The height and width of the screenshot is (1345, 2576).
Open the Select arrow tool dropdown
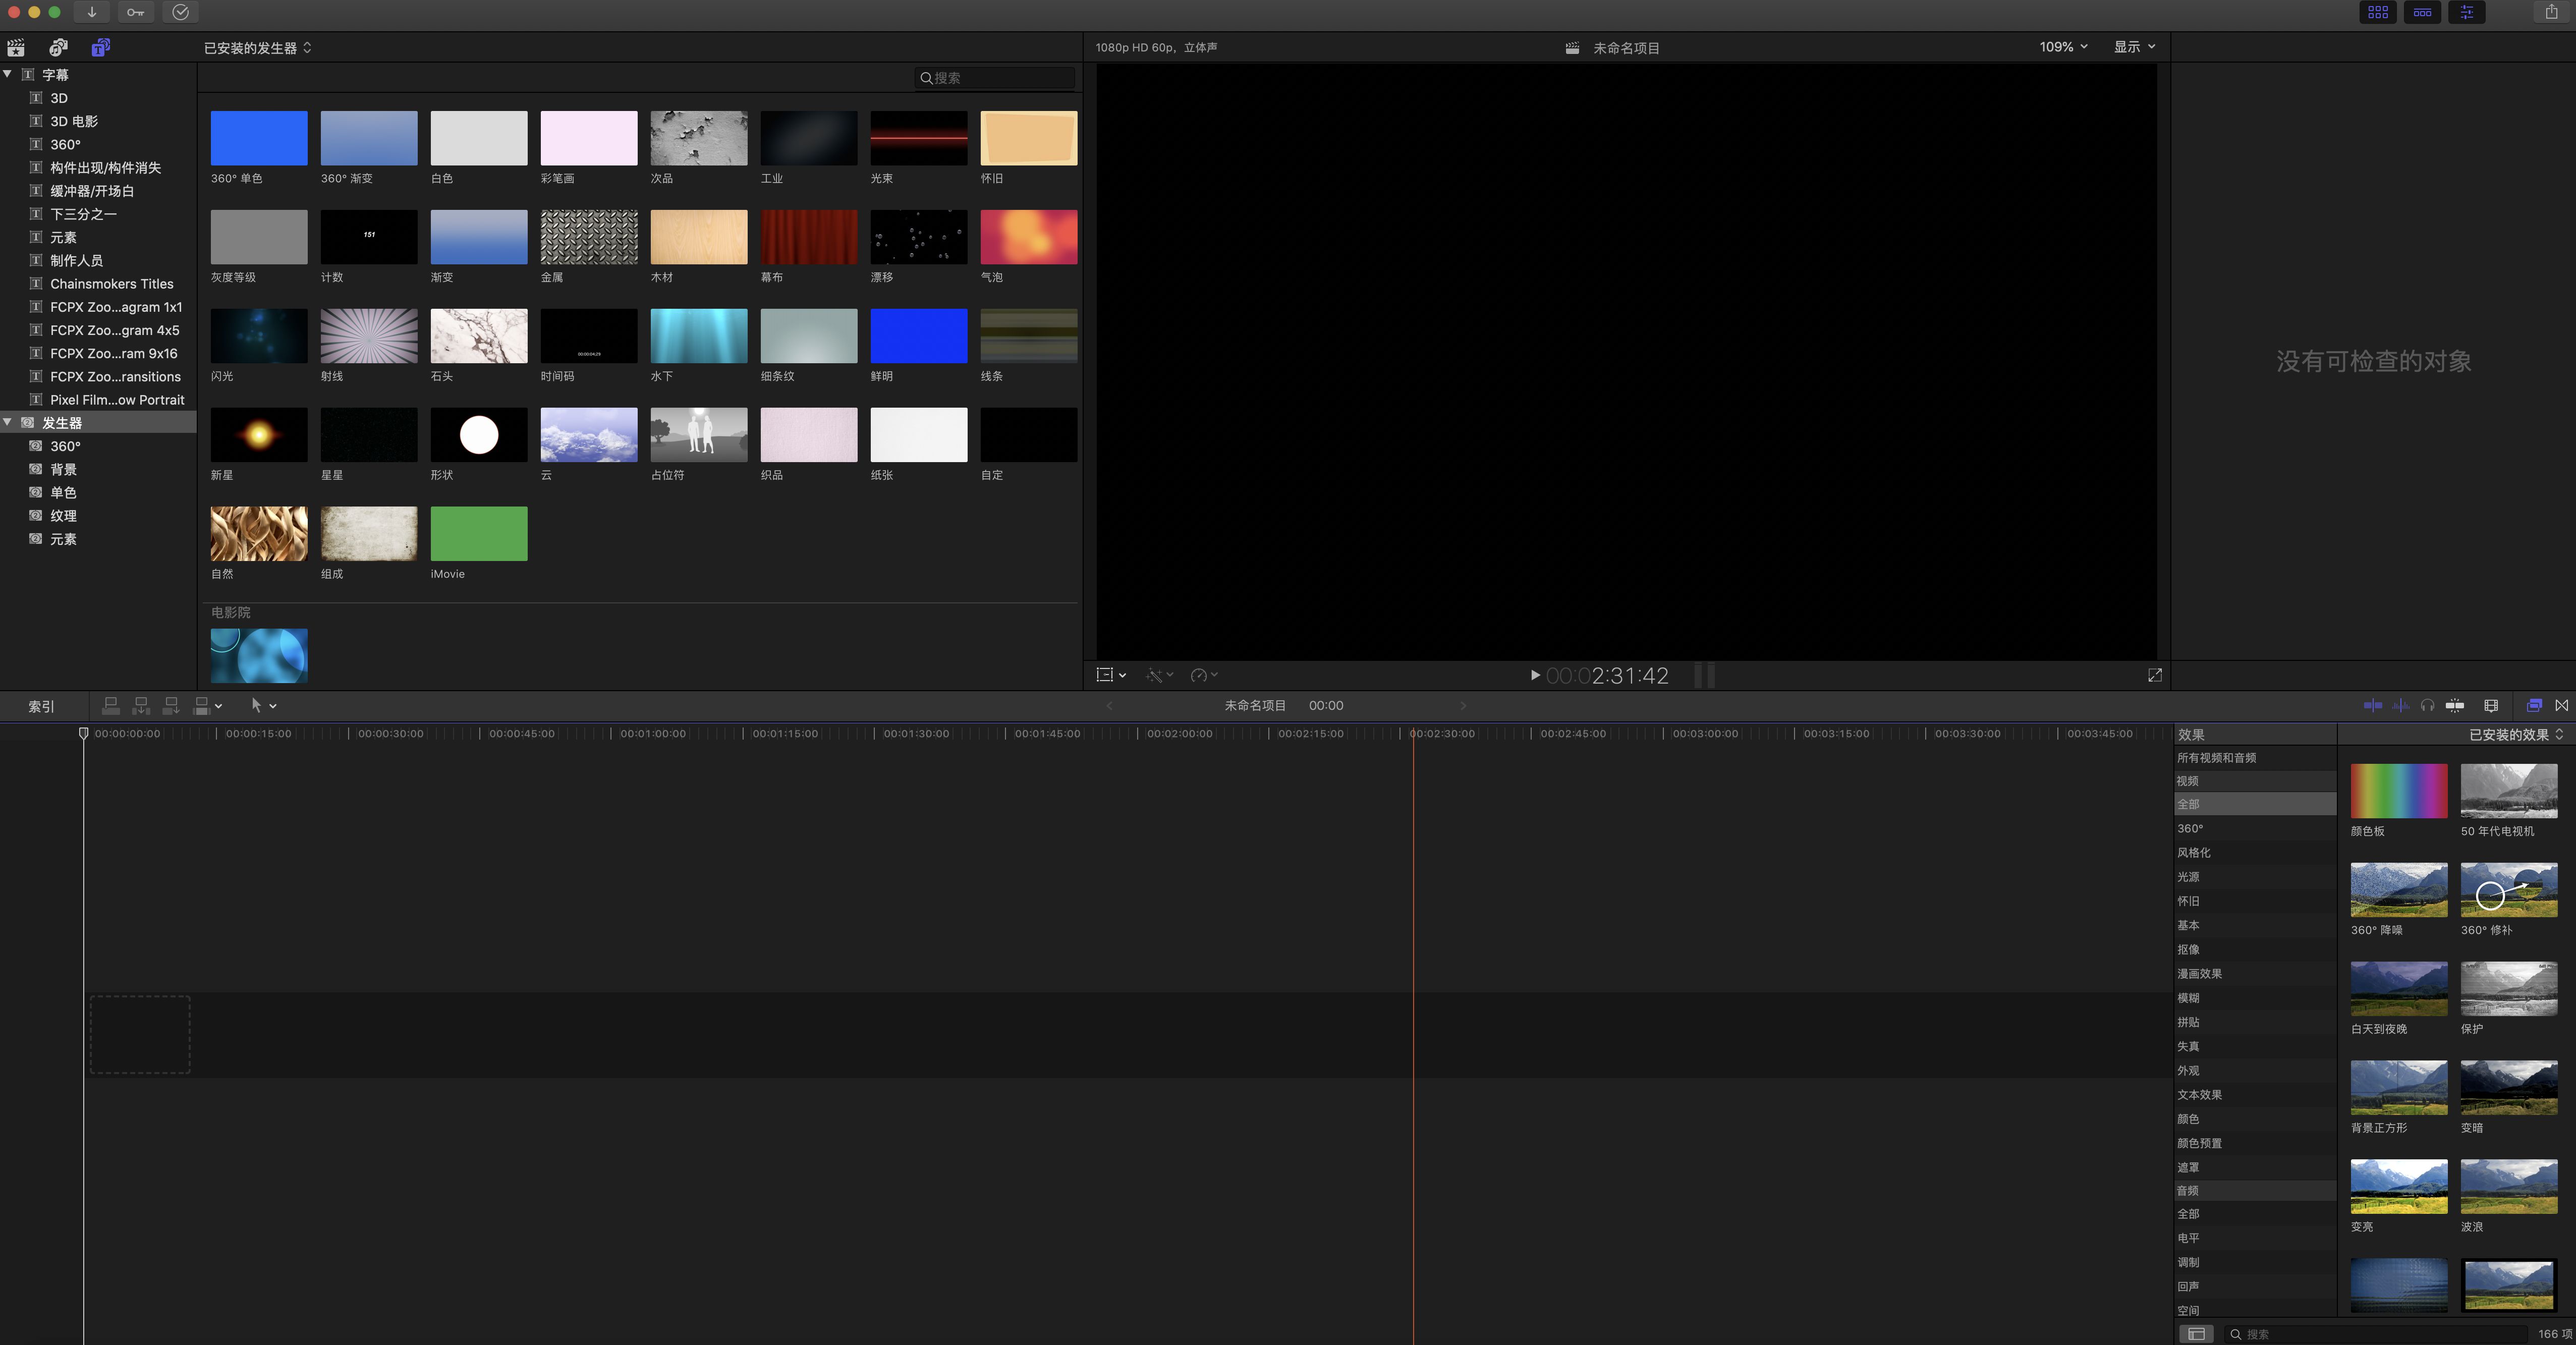264,706
